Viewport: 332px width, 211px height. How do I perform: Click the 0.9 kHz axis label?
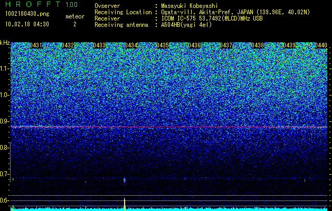coord(4,121)
